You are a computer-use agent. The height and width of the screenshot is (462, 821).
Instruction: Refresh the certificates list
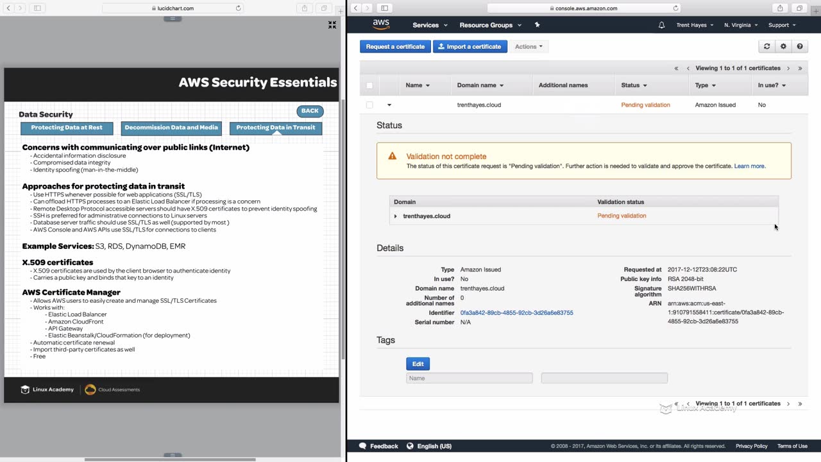click(766, 46)
